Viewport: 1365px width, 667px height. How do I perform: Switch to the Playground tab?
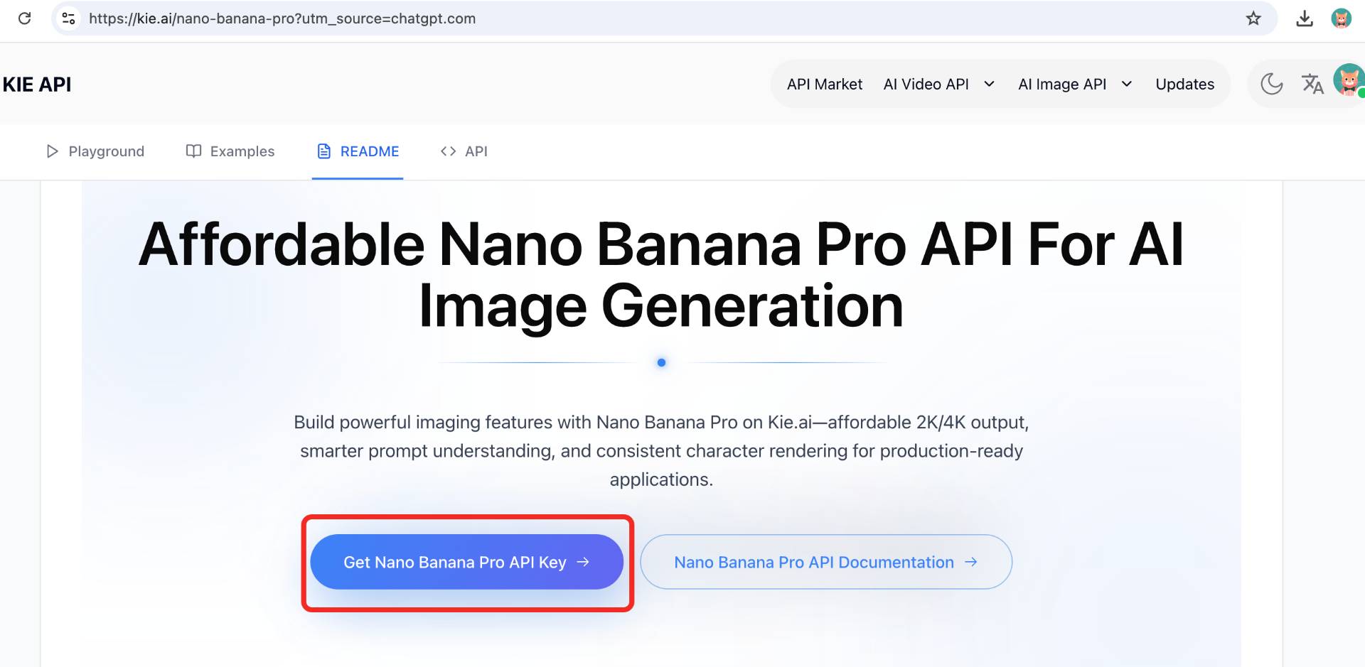pos(95,151)
